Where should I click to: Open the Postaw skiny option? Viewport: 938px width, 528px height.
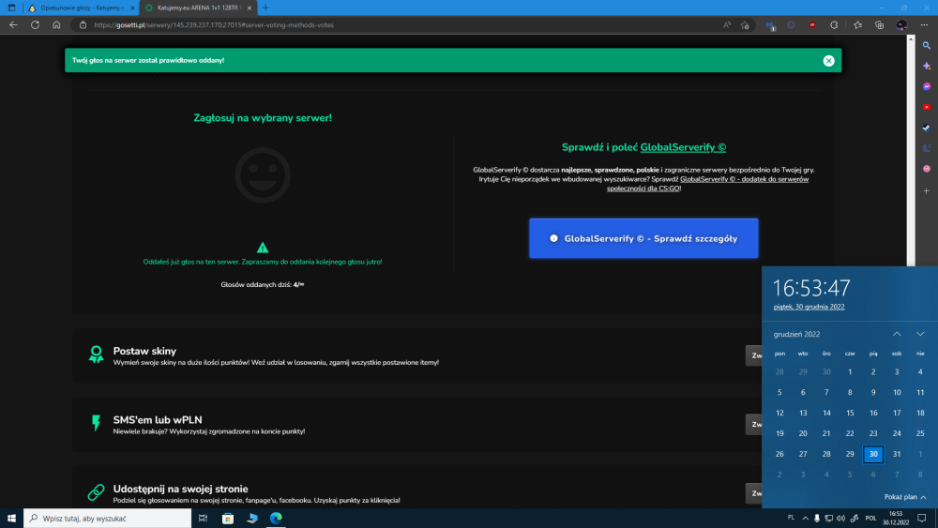pos(144,351)
